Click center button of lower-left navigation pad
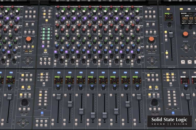196x130 pixels. point(23,123)
